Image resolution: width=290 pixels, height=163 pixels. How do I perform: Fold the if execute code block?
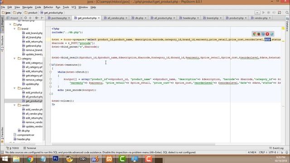[50, 65]
